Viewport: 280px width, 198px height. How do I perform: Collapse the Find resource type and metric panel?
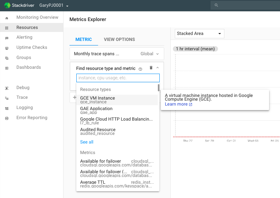pos(157,68)
